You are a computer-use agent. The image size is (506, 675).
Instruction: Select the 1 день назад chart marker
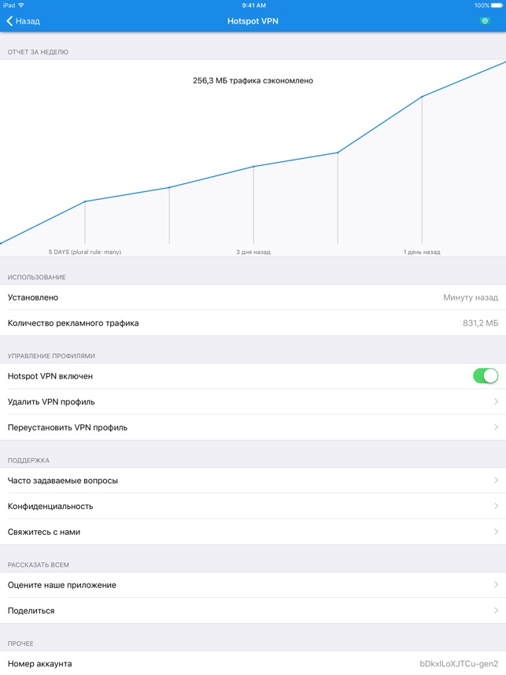click(422, 253)
